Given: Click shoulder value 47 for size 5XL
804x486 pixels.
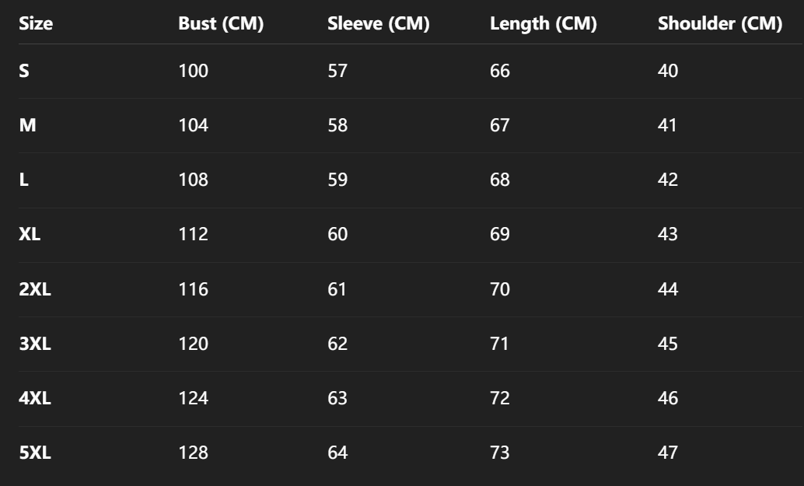Looking at the screenshot, I should pos(668,453).
